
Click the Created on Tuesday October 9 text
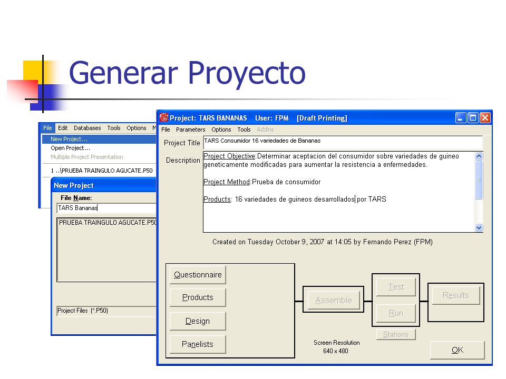(323, 242)
